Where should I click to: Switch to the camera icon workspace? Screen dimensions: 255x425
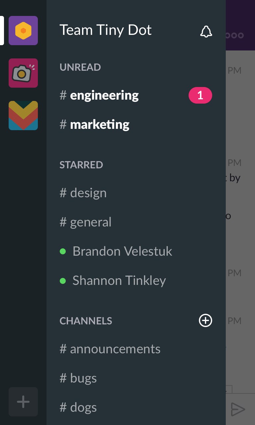[23, 73]
